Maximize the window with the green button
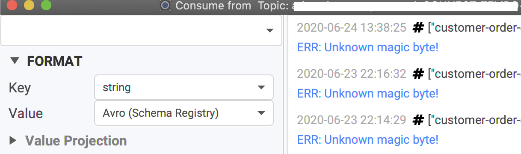521x154 pixels. coord(45,5)
